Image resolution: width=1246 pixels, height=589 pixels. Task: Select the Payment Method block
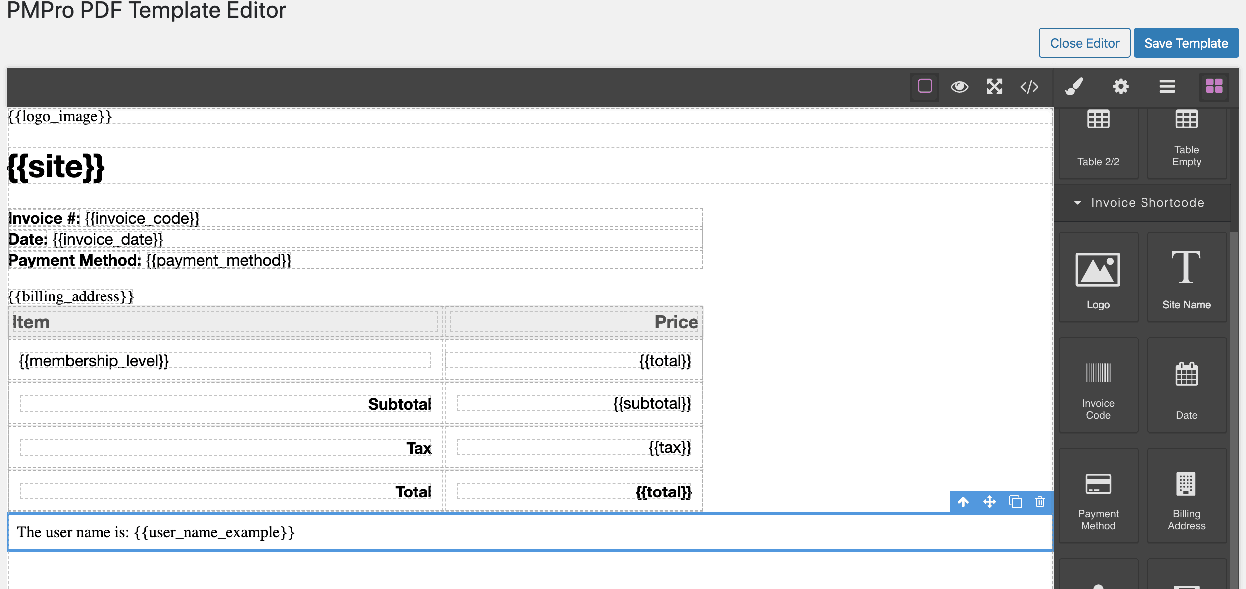1098,495
